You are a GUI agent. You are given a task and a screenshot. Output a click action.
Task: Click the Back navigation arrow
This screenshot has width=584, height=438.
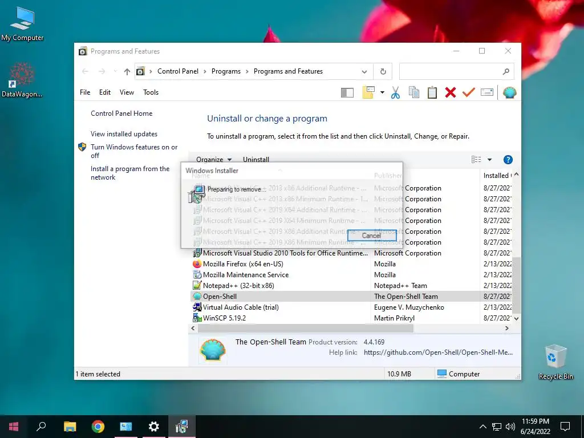(x=85, y=71)
